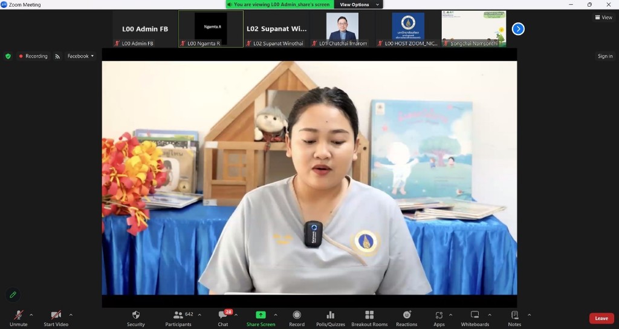The height and width of the screenshot is (329, 619).
Task: Open the View Options dropdown
Action: point(359,5)
